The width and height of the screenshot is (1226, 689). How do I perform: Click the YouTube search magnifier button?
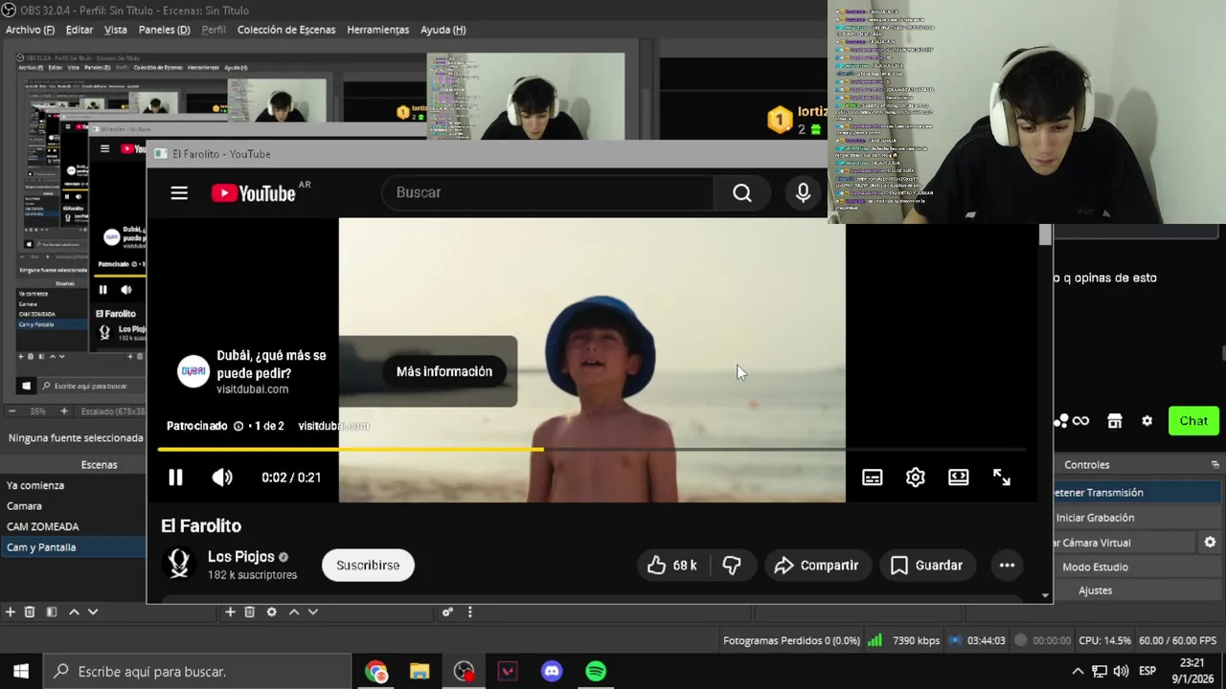click(x=742, y=192)
